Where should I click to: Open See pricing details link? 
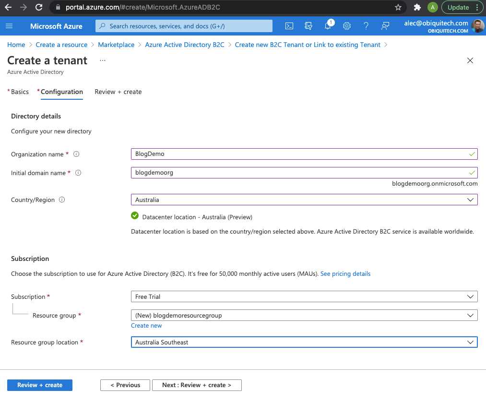[x=345, y=274]
